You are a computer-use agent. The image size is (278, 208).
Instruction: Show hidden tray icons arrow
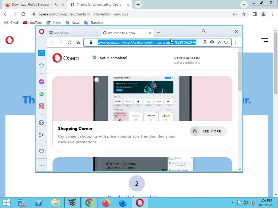233,203
